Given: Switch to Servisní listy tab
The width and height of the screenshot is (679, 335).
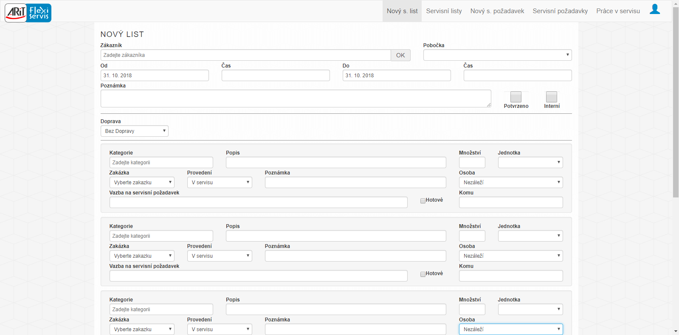Looking at the screenshot, I should click(x=444, y=11).
